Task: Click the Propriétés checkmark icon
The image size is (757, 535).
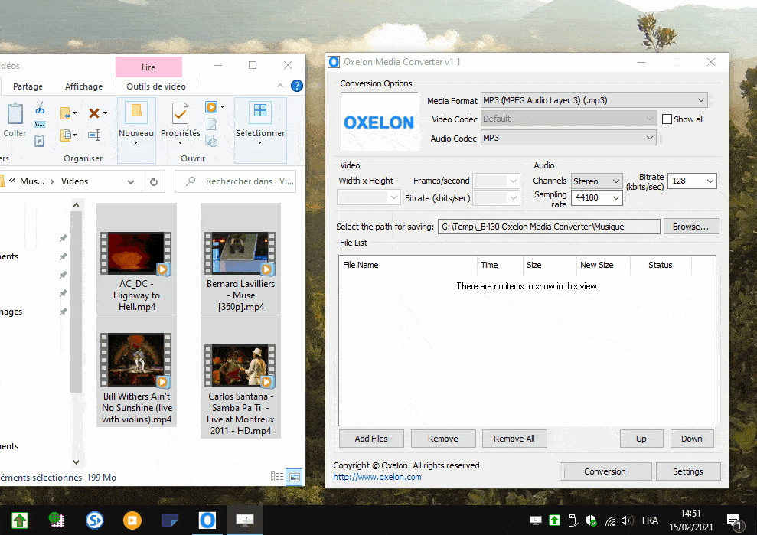Action: tap(180, 113)
